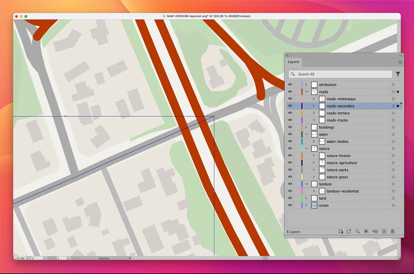Close the Layers panel with the X icon

287,56
